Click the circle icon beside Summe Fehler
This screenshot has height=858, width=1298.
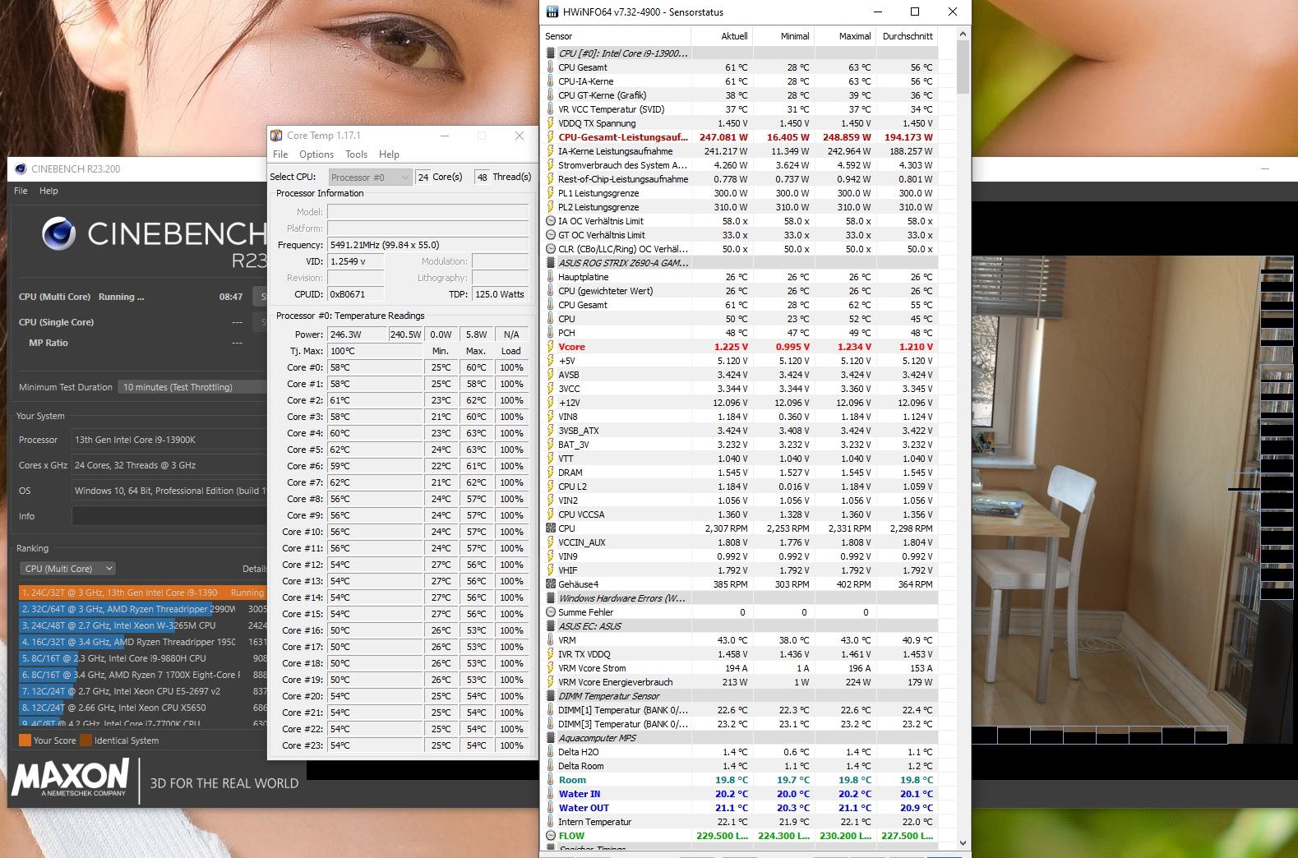[551, 612]
